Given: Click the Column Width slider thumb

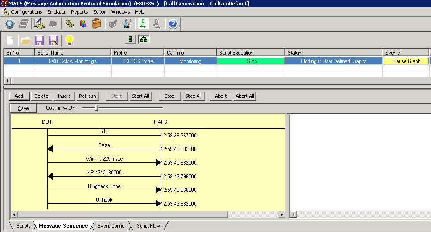Looking at the screenshot, I should [x=97, y=108].
